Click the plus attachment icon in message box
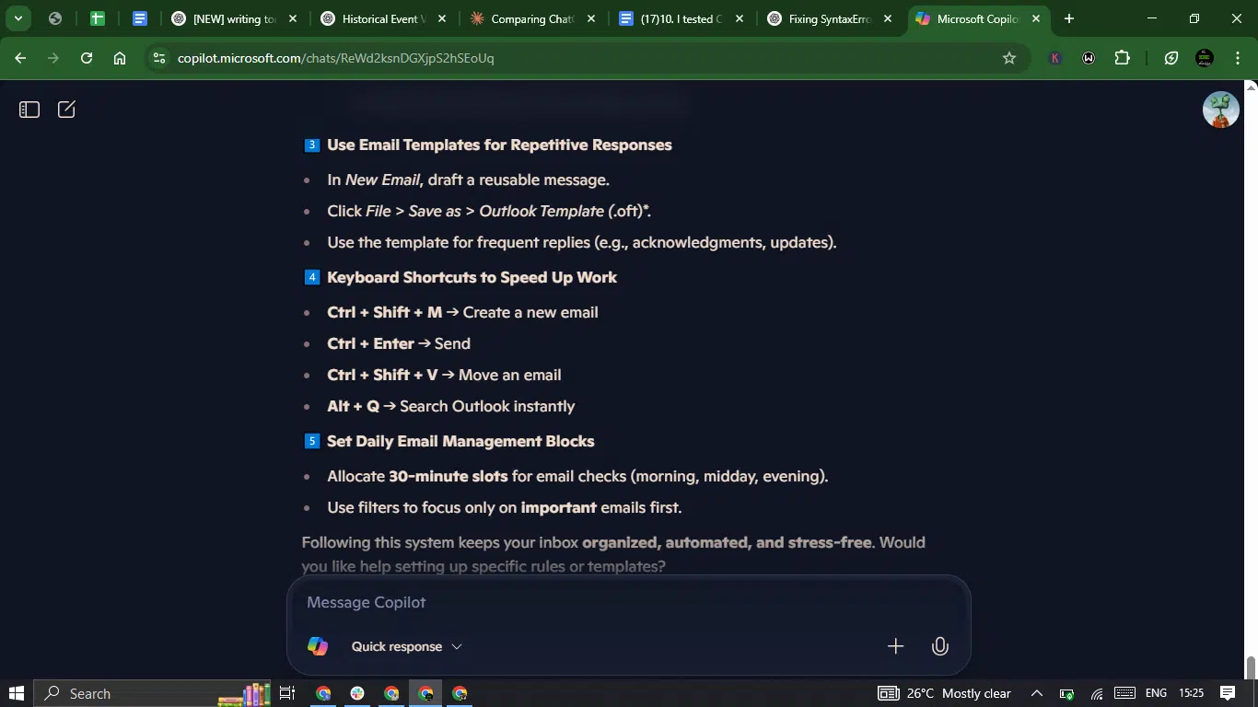 point(895,646)
